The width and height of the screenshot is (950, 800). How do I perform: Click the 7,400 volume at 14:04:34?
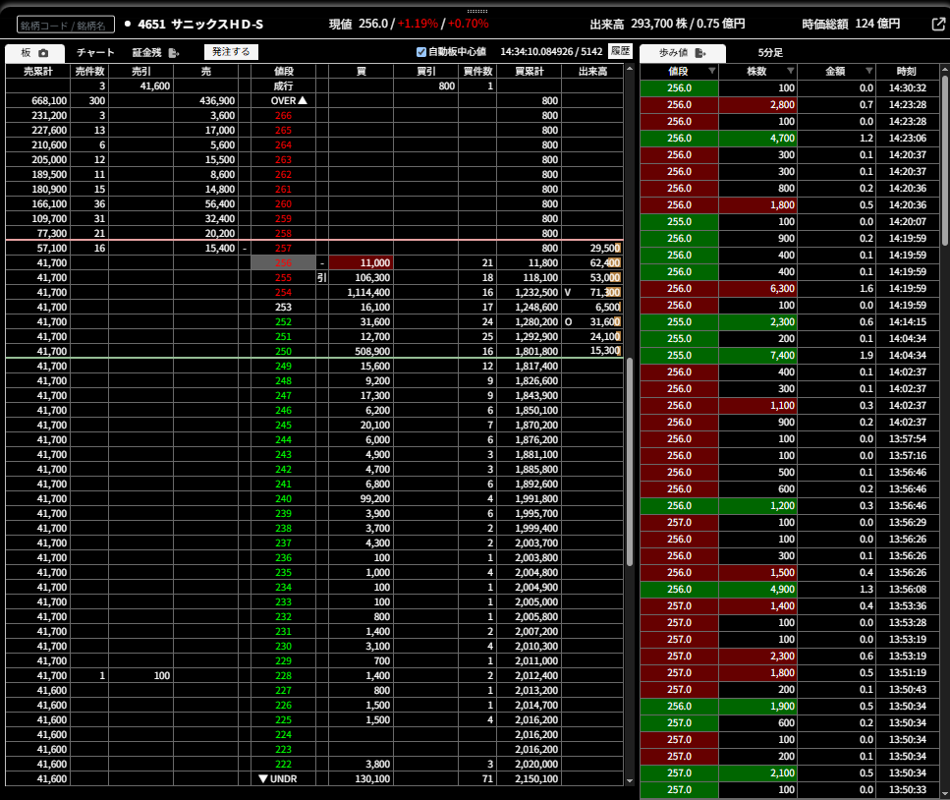(757, 355)
